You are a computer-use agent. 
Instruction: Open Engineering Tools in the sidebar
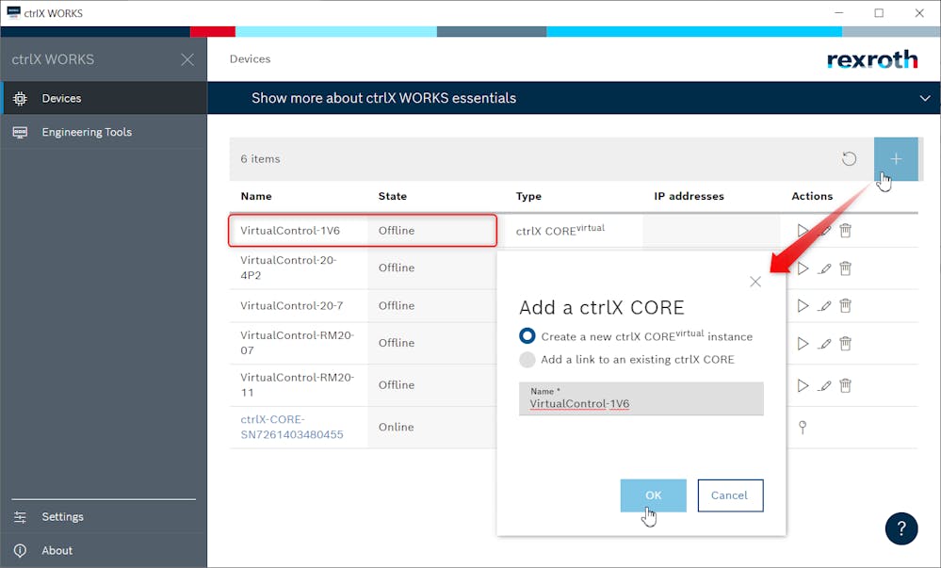[x=104, y=132]
